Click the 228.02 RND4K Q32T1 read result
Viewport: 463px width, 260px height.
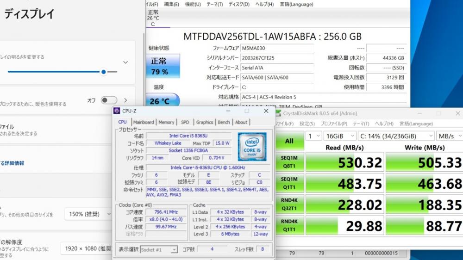[344, 204]
